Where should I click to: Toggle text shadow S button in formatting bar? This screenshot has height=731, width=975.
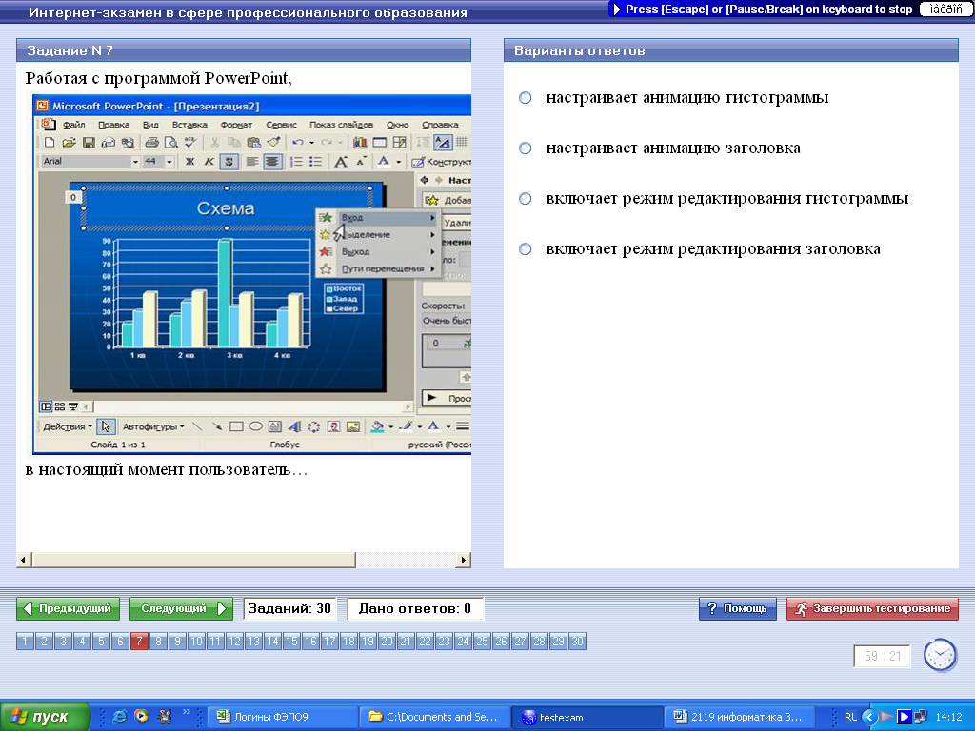point(229,162)
